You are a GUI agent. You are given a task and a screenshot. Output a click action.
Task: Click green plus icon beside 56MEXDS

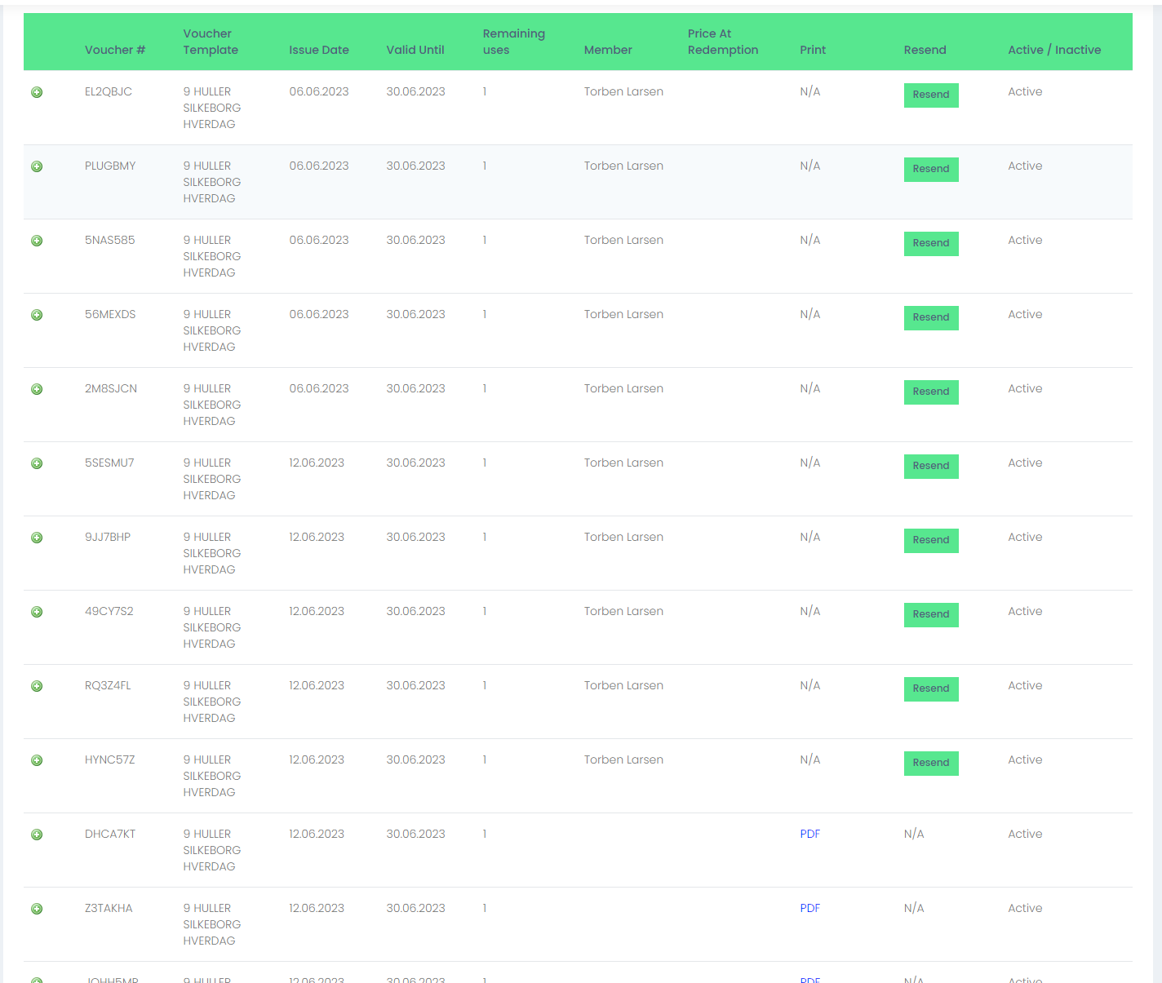[37, 315]
